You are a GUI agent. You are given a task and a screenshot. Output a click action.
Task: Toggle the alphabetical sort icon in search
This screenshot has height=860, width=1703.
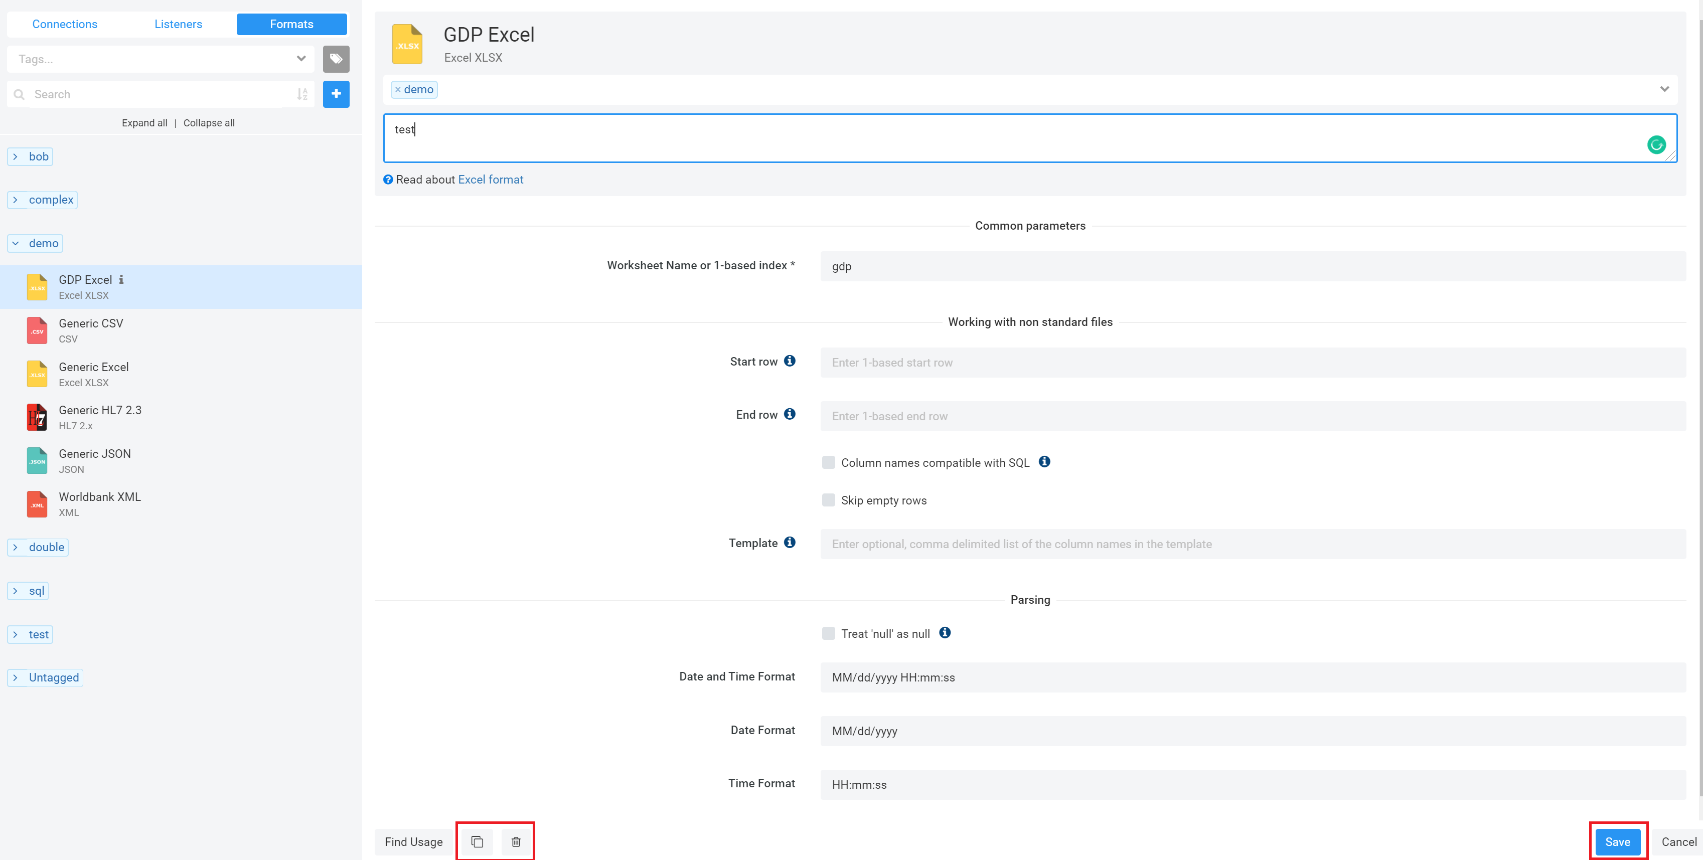click(x=302, y=94)
